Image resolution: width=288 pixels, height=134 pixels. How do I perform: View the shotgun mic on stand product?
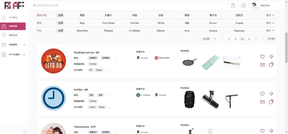(x=231, y=101)
